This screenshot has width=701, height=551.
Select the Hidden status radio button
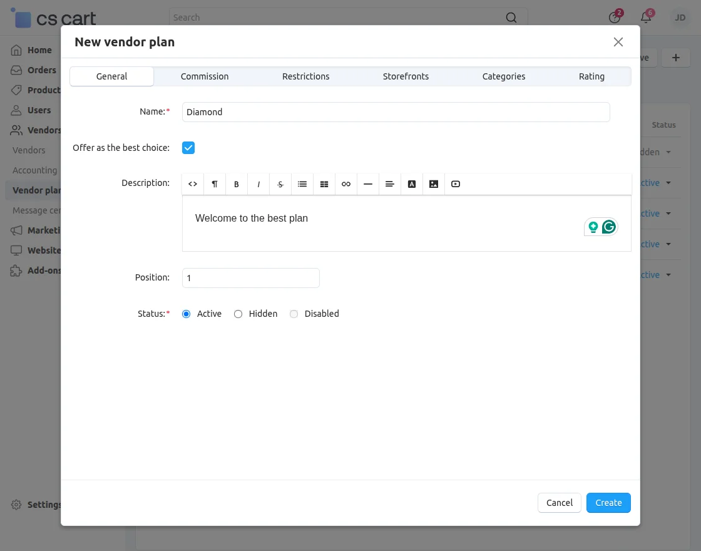238,314
